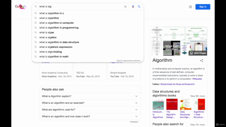Click 'People also ask' heading
This screenshot has width=226, height=127.
53,89
